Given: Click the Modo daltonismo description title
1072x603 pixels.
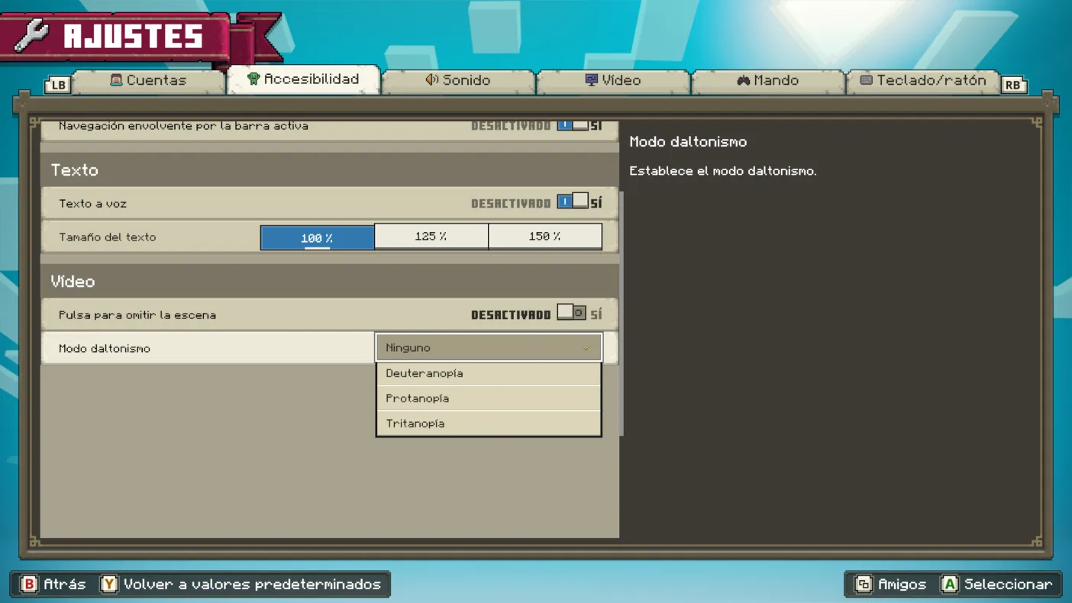Looking at the screenshot, I should pos(688,141).
